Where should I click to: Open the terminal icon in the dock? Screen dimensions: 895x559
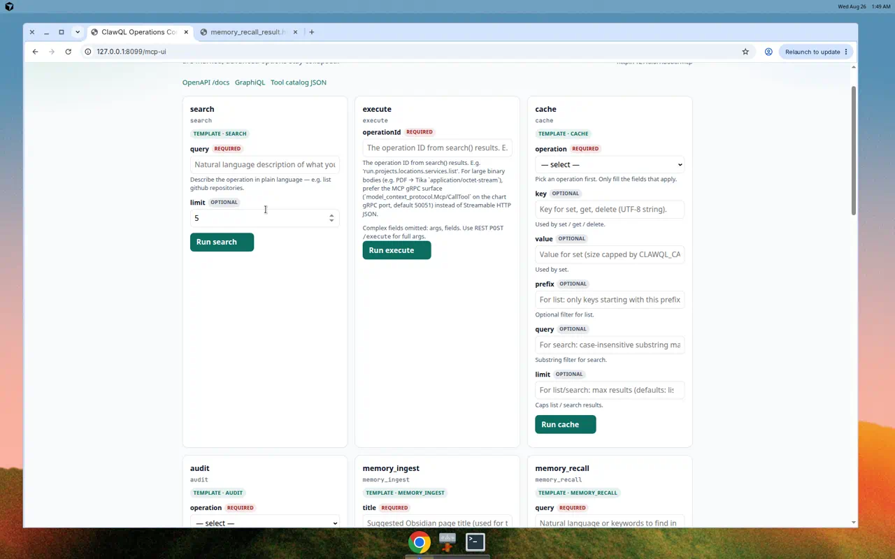[x=475, y=542]
